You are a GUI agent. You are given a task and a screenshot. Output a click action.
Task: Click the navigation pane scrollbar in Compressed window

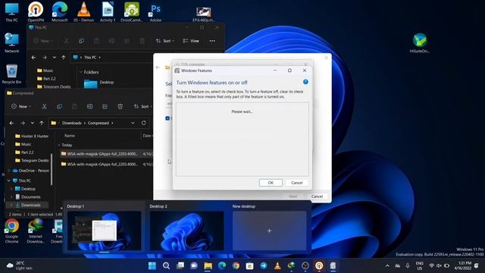click(52, 168)
